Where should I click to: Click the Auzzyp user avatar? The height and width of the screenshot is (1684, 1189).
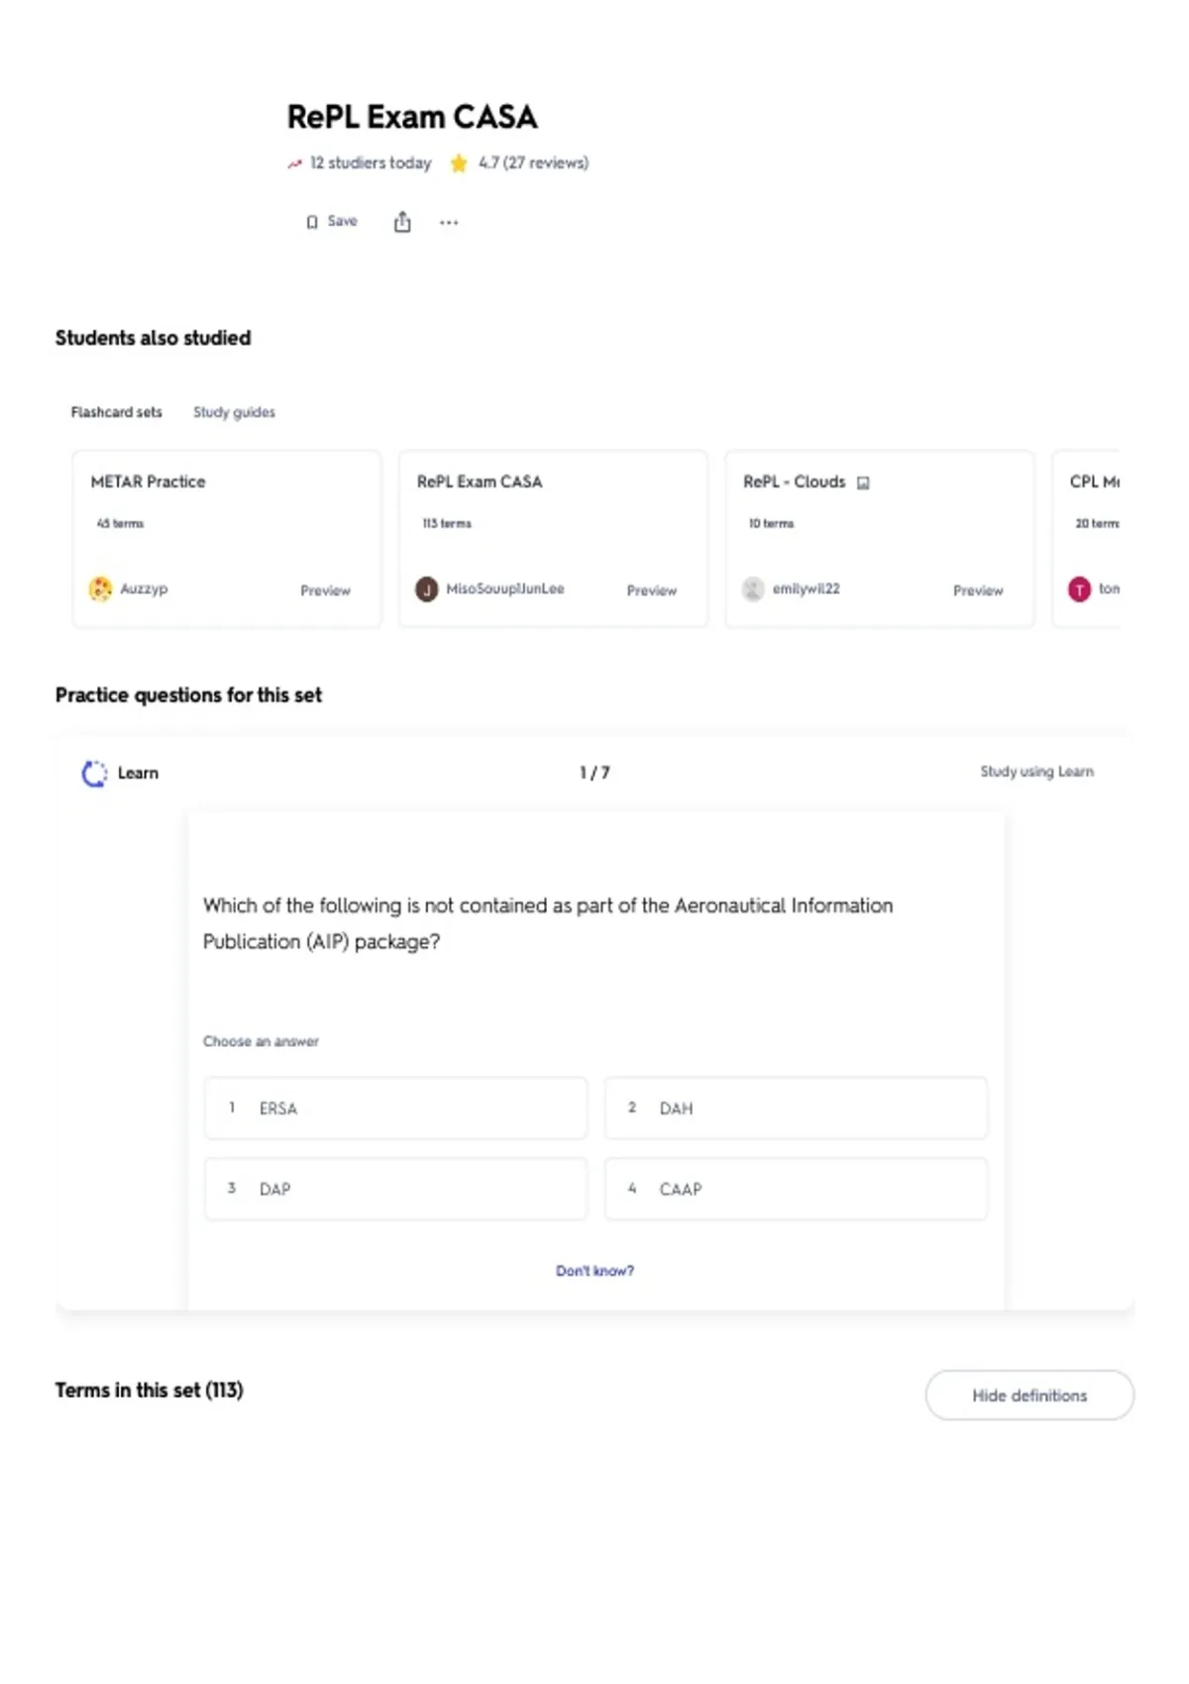(100, 588)
